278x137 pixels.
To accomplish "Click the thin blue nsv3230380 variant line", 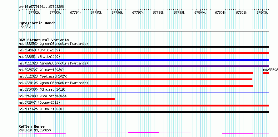I will [x=144, y=92].
